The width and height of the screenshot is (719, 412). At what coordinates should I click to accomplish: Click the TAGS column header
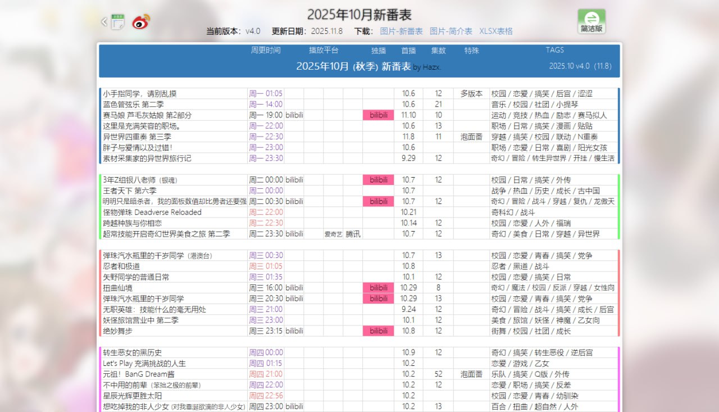pyautogui.click(x=554, y=50)
